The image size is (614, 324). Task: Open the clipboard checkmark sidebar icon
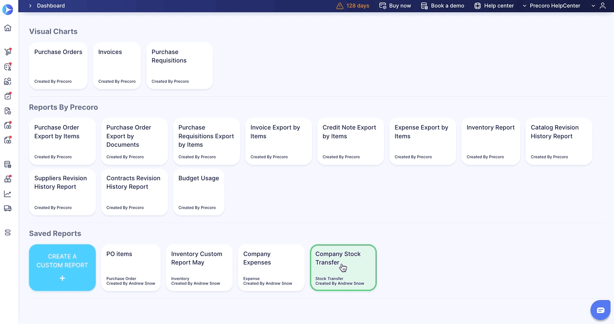(7, 96)
